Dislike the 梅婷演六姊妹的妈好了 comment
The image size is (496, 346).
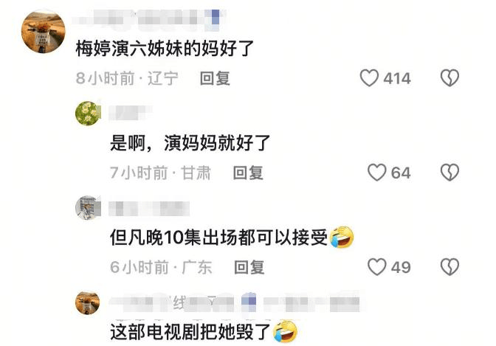pyautogui.click(x=449, y=77)
